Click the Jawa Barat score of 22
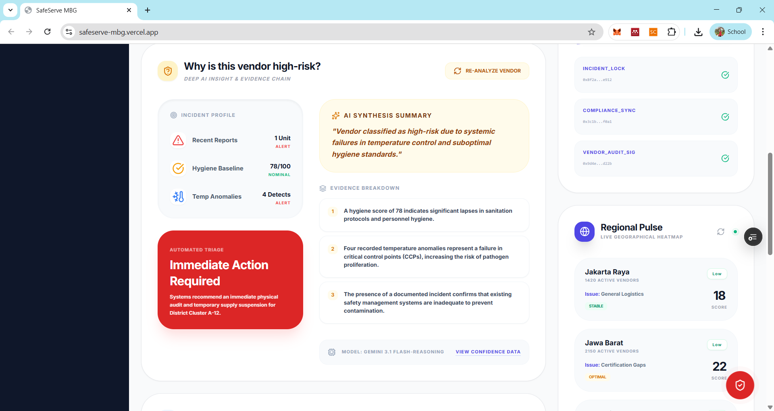This screenshot has height=411, width=774. (719, 367)
